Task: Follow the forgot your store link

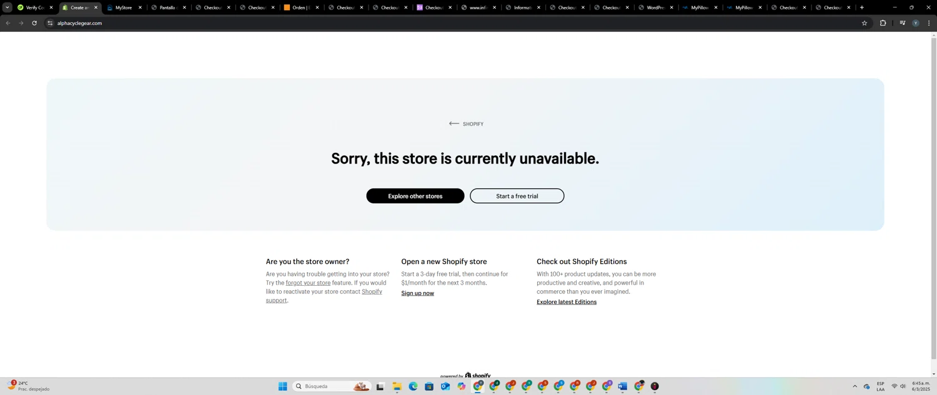Action: click(308, 283)
